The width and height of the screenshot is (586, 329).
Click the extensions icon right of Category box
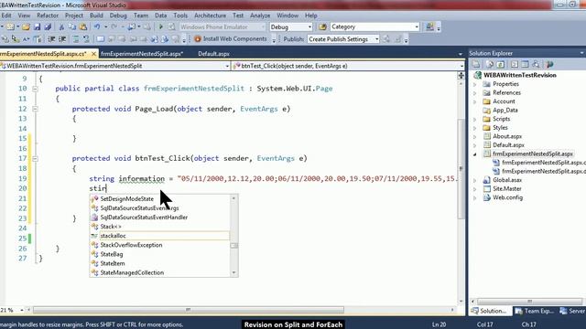(x=429, y=27)
